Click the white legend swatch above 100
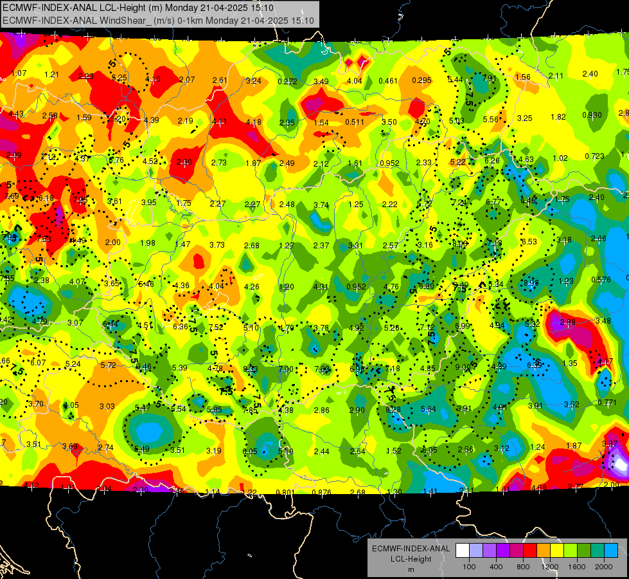The width and height of the screenshot is (629, 579). (463, 551)
